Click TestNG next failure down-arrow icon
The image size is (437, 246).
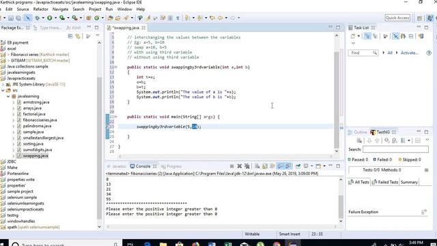click(369, 141)
